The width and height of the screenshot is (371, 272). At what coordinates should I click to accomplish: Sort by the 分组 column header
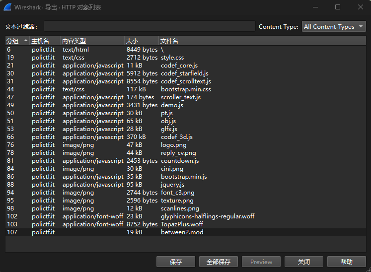pyautogui.click(x=17, y=41)
